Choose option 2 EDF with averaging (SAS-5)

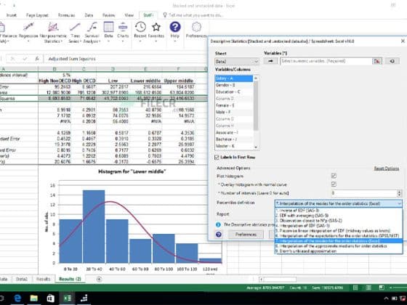tap(339, 216)
